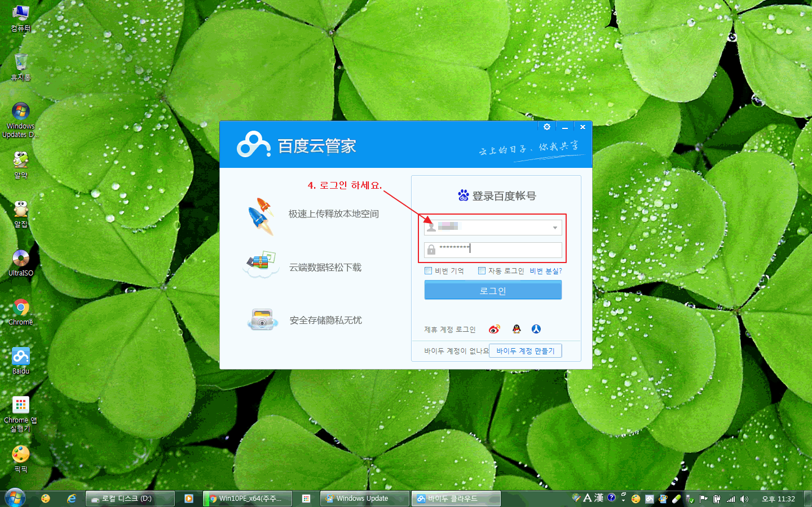
Task: Open power plug tray icon
Action: 717,499
